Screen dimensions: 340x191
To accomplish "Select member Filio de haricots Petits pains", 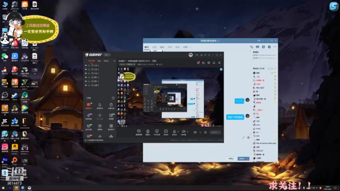I will point(265,143).
